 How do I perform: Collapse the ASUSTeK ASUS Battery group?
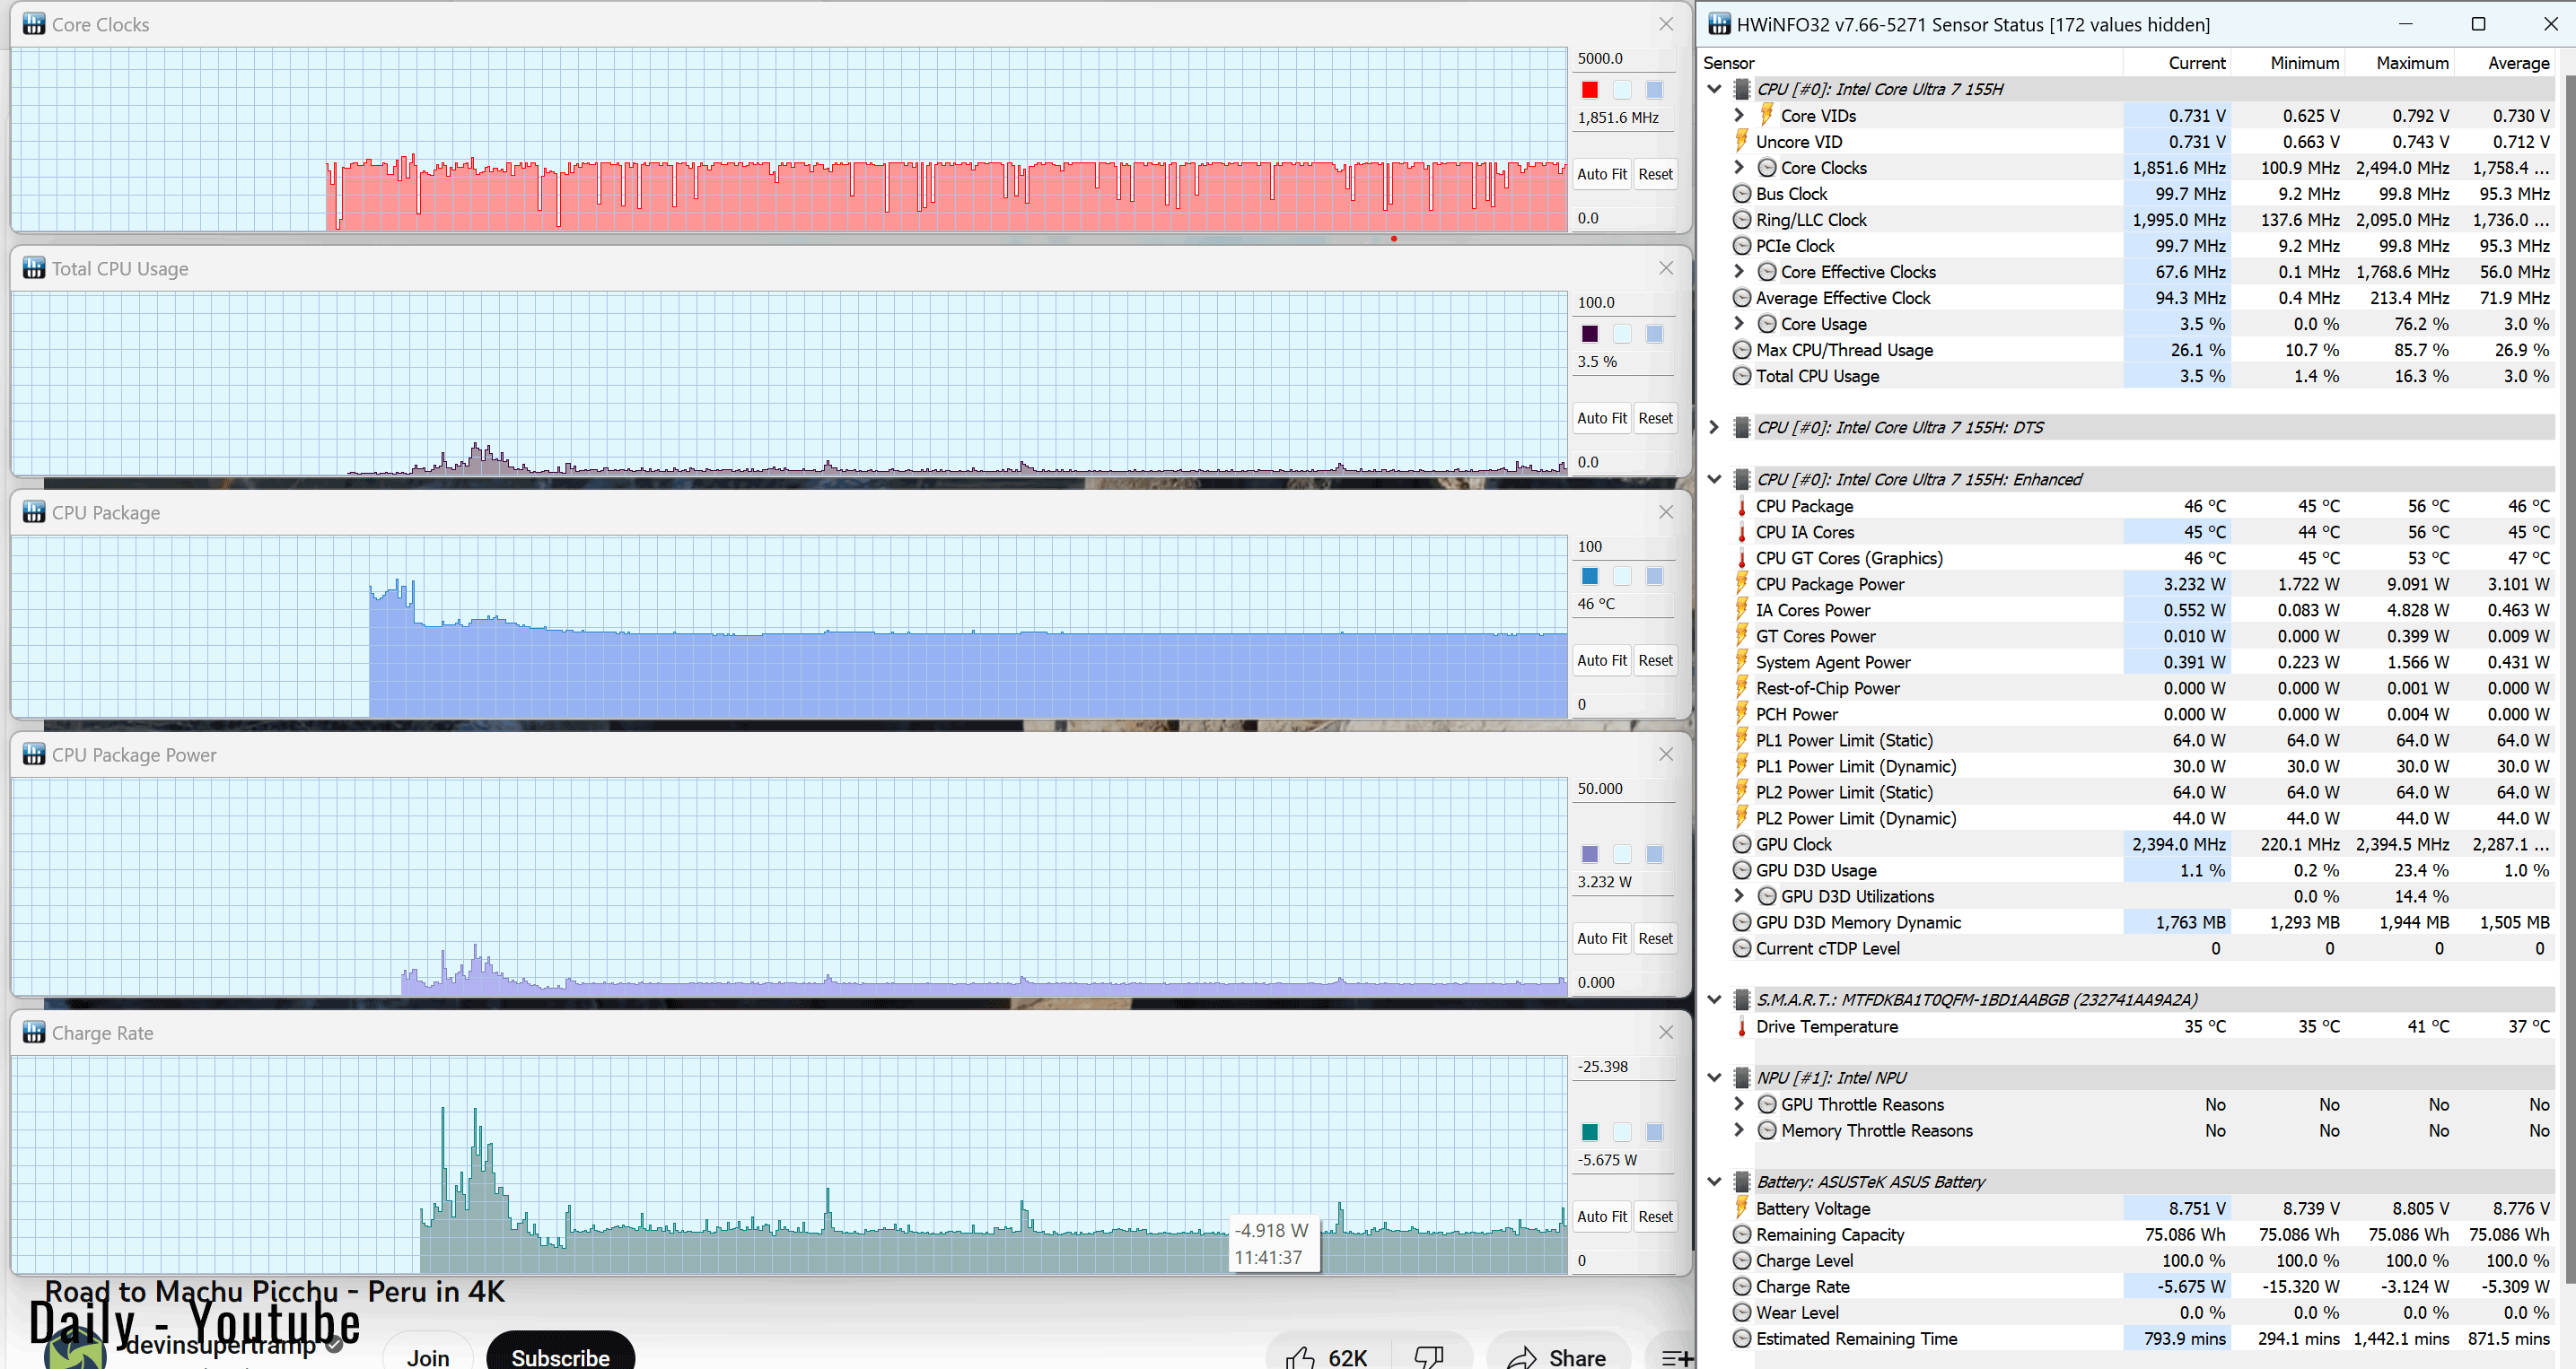[x=1714, y=1182]
